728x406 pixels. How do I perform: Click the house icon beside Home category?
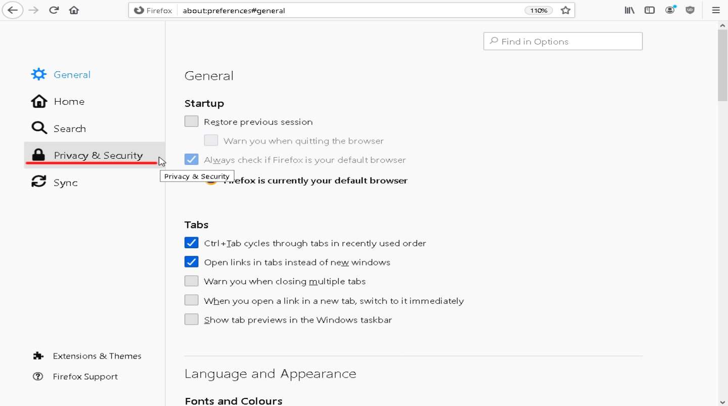pos(39,101)
